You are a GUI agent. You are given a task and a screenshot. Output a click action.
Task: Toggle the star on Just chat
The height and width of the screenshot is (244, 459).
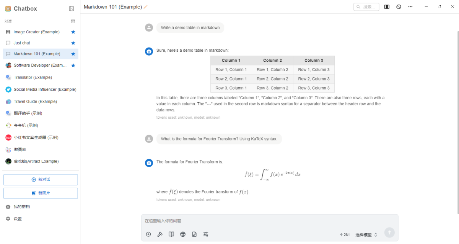[73, 43]
